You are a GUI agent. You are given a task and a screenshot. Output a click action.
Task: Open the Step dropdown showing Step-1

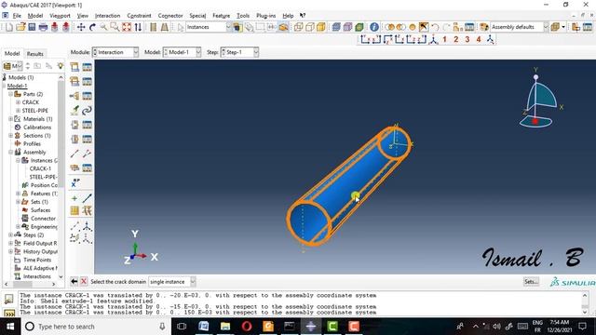click(239, 52)
